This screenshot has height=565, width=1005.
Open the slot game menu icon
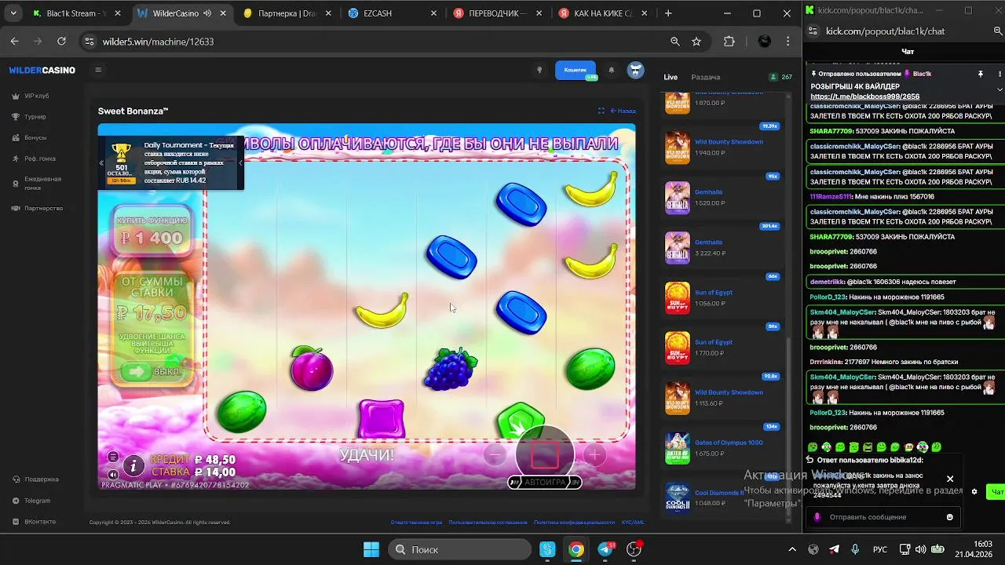[x=113, y=457]
